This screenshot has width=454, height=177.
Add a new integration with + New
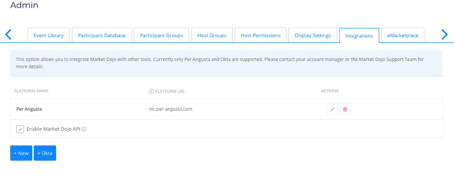click(21, 153)
